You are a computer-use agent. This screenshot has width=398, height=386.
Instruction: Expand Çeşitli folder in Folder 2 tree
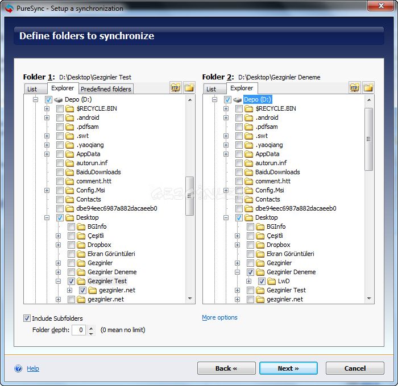tap(237, 236)
